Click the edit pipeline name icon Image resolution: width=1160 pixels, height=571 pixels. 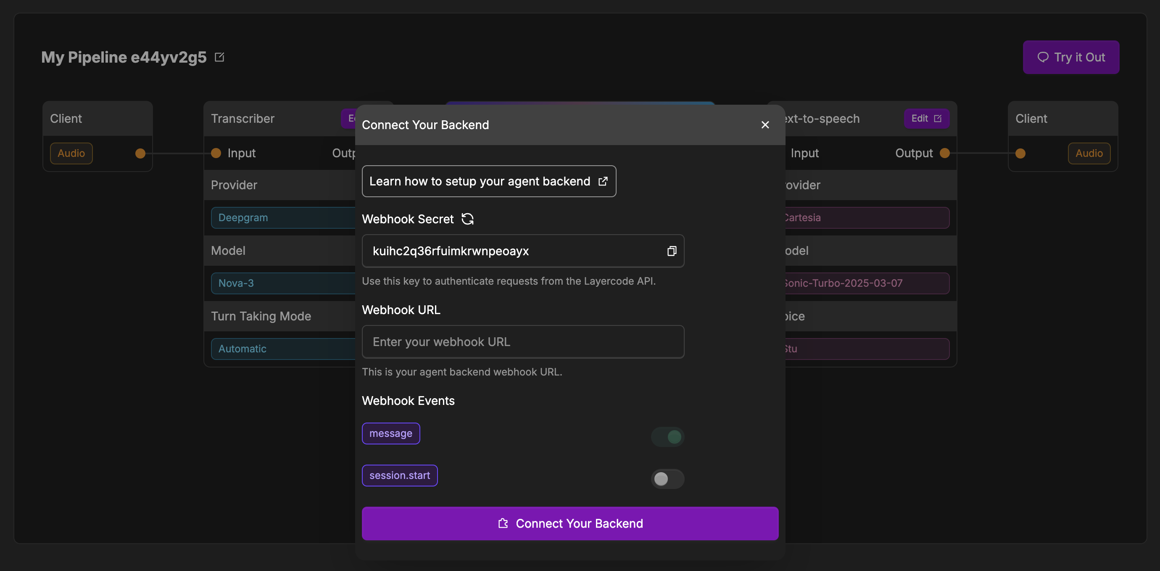click(219, 57)
